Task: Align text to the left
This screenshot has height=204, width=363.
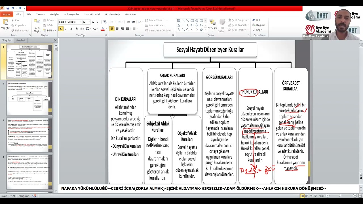Action: pos(112,29)
